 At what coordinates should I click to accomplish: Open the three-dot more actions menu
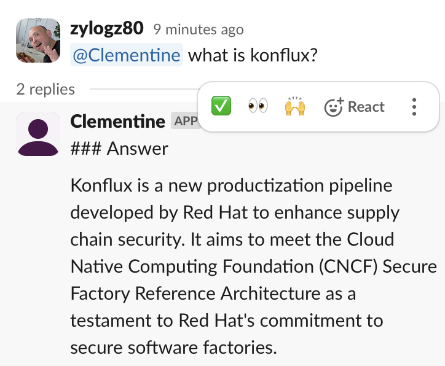tap(414, 107)
